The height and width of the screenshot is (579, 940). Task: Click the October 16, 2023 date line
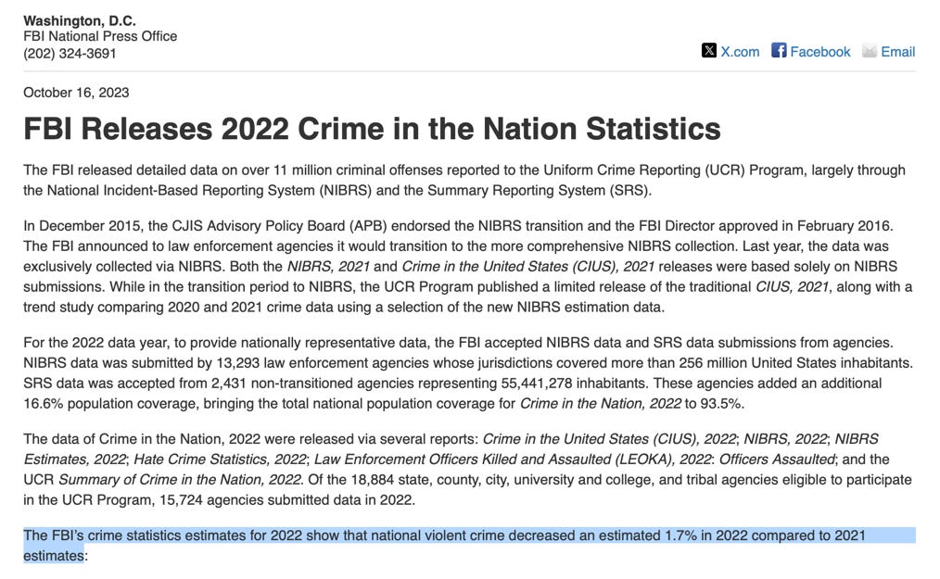(x=76, y=93)
